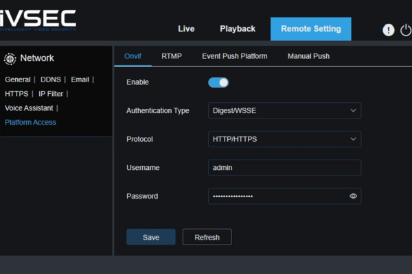Image resolution: width=412 pixels, height=274 pixels.
Task: Click the iVSEC logo
Action: (38, 21)
